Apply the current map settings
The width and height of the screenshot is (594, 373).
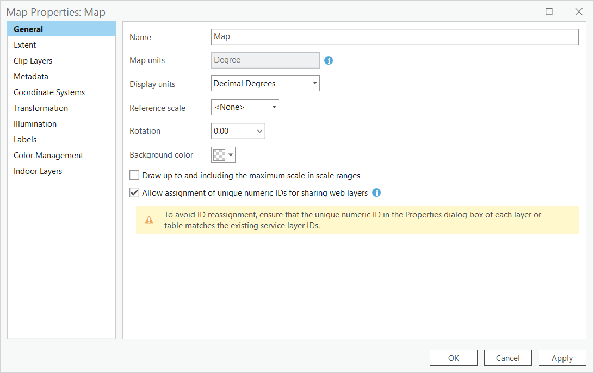tap(562, 358)
